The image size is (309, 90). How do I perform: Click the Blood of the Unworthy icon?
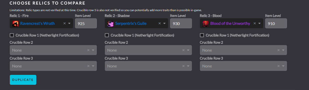205,23
